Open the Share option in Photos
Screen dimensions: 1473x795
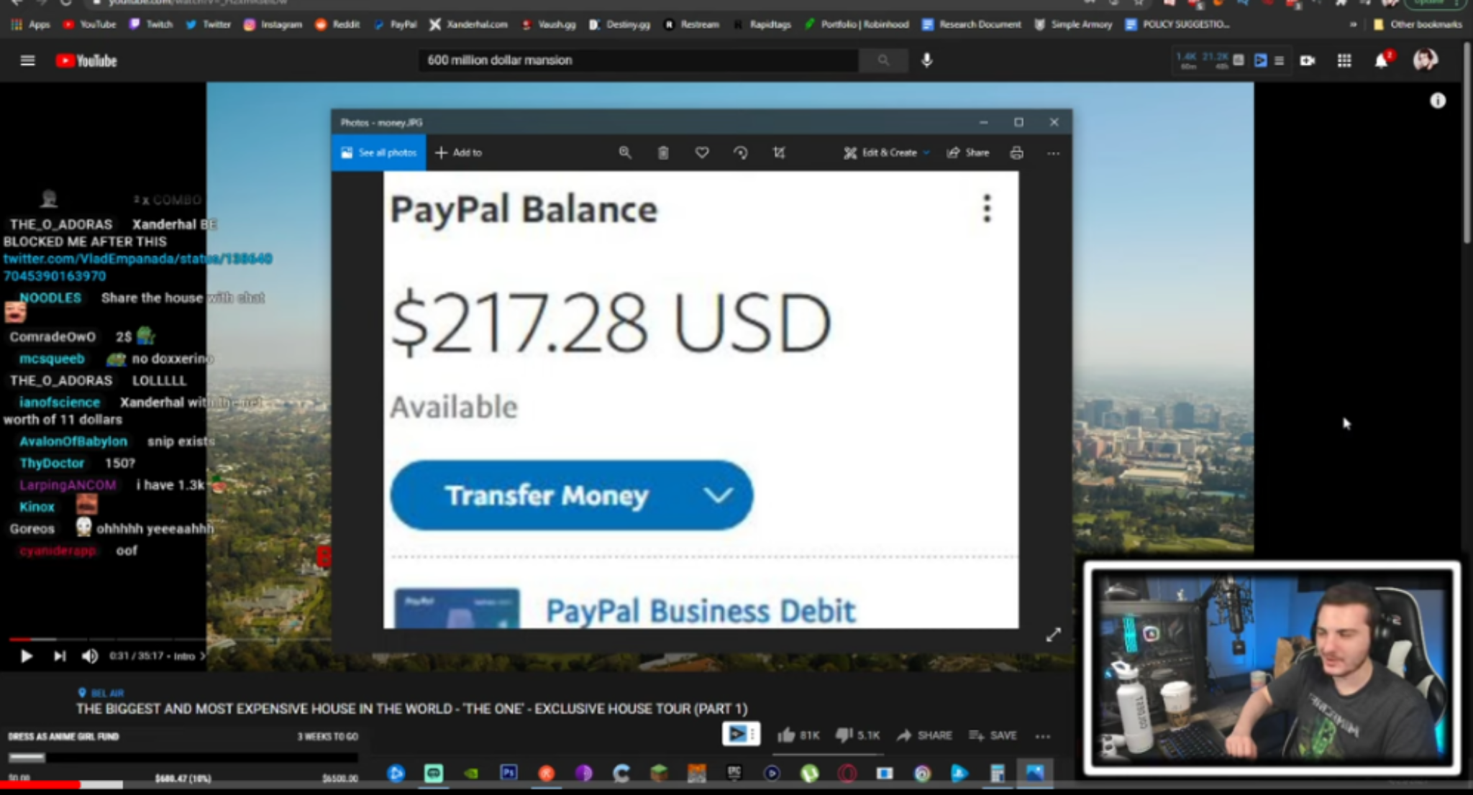tap(968, 152)
